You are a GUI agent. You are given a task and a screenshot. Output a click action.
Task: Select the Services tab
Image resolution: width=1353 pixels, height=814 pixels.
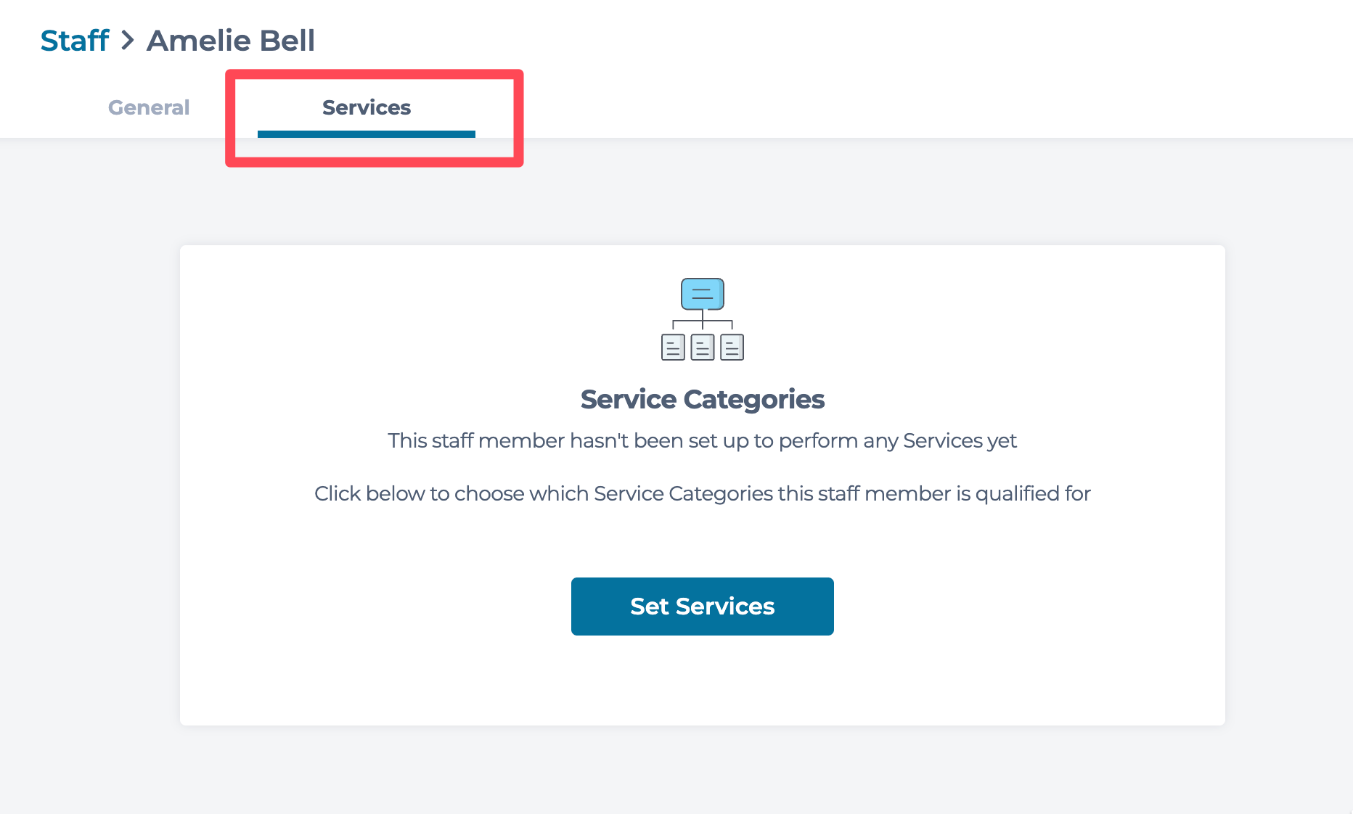(367, 107)
